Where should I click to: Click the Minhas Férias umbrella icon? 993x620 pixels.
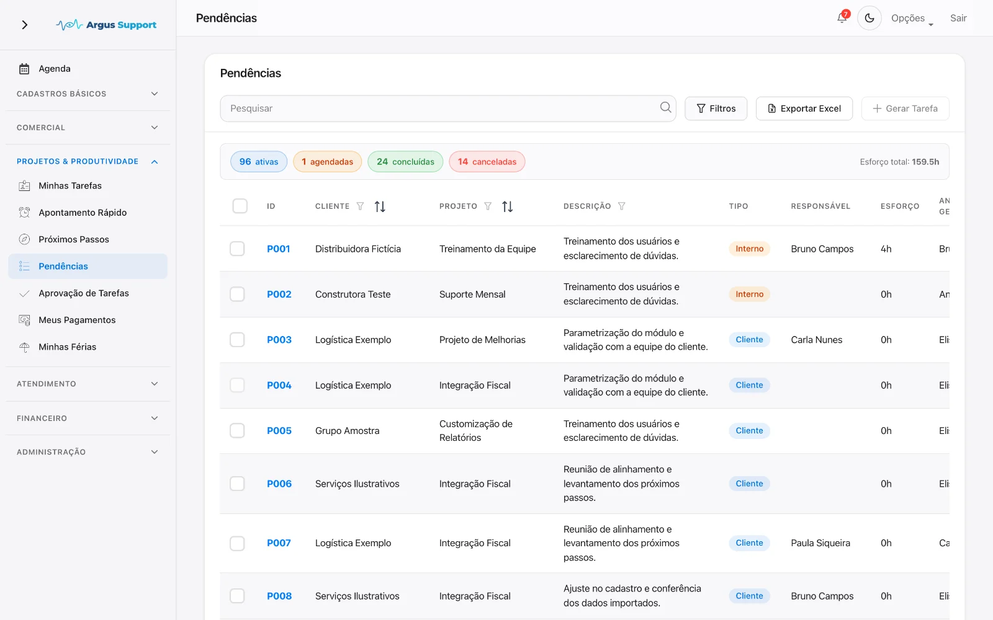tap(24, 347)
